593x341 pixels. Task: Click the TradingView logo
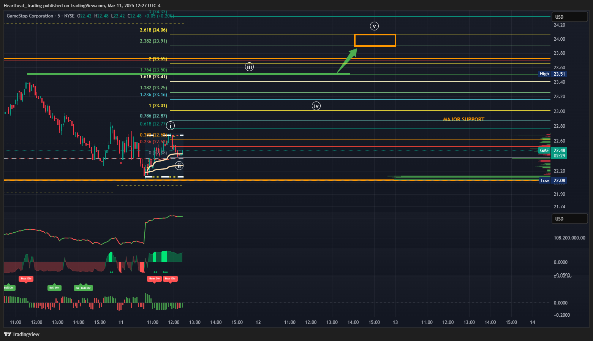[x=22, y=334]
